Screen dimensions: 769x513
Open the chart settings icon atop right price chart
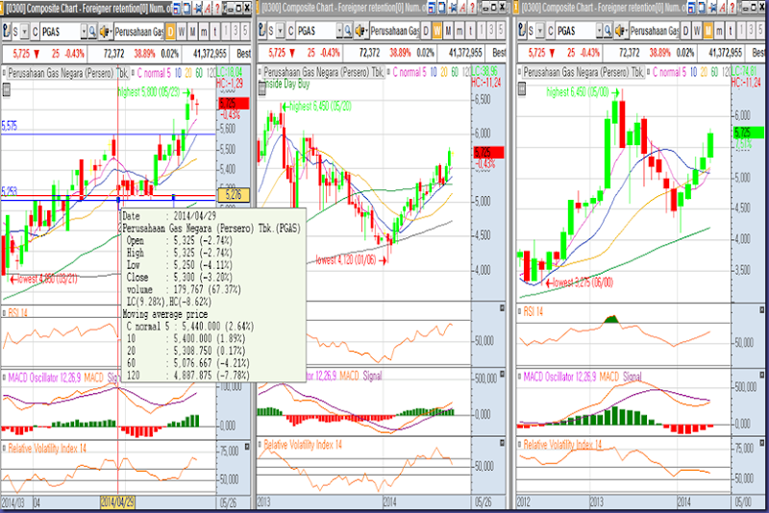522,88
